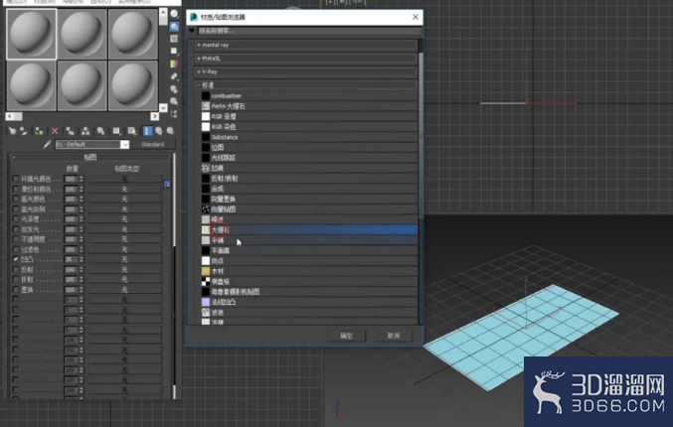Select the 位图 bitmap entry
Image resolution: width=673 pixels, height=427 pixels.
tap(309, 148)
